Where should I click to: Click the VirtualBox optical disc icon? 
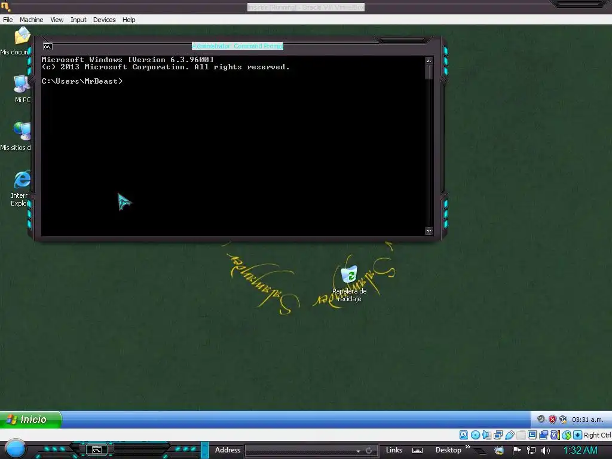point(475,435)
